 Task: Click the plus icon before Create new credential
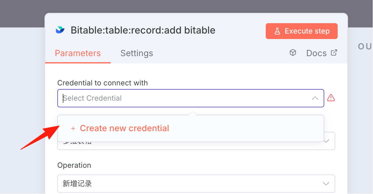tap(73, 128)
